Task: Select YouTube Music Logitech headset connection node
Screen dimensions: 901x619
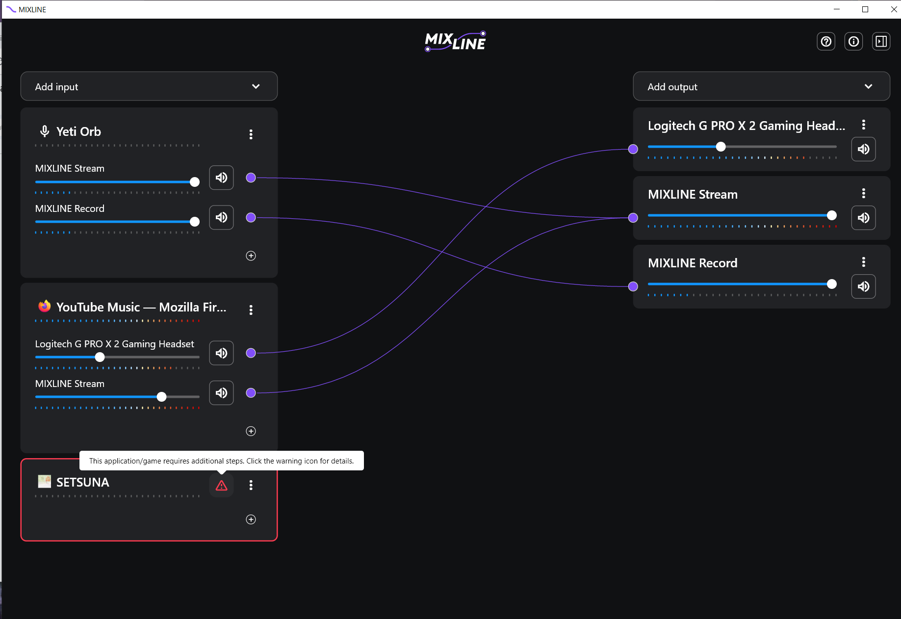Action: pos(251,353)
